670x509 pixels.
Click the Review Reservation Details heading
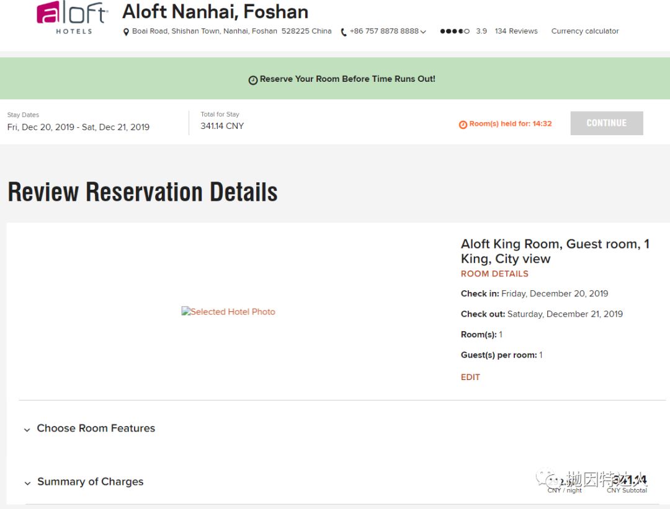(143, 192)
